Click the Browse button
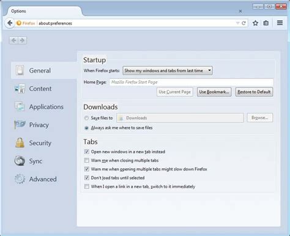Screen dimensions: 290x236 click(260, 117)
